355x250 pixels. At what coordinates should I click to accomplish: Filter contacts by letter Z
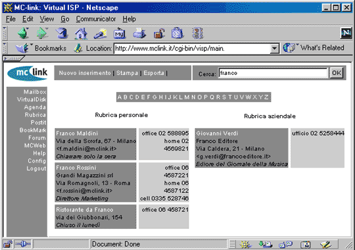[x=266, y=97]
